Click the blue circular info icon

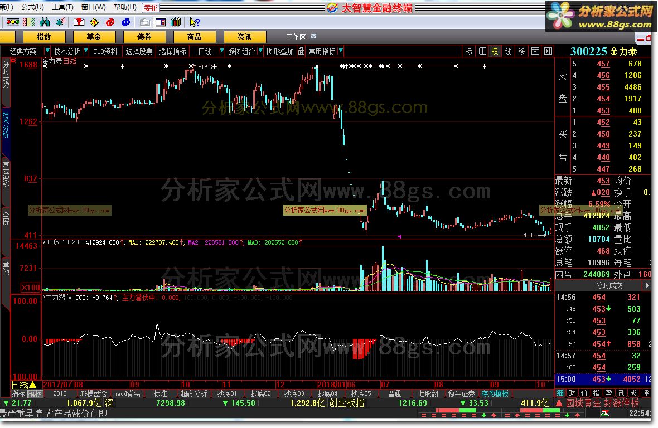coord(126,22)
